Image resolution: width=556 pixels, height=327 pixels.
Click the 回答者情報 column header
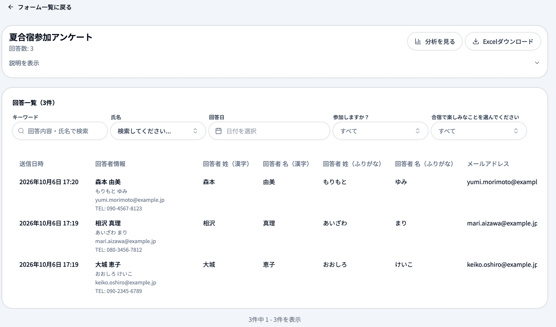(110, 164)
